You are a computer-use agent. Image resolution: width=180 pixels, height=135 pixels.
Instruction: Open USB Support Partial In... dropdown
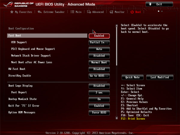[99, 43]
